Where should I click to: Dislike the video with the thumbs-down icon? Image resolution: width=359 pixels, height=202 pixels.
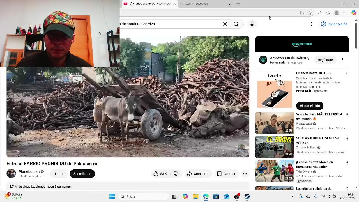(176, 174)
